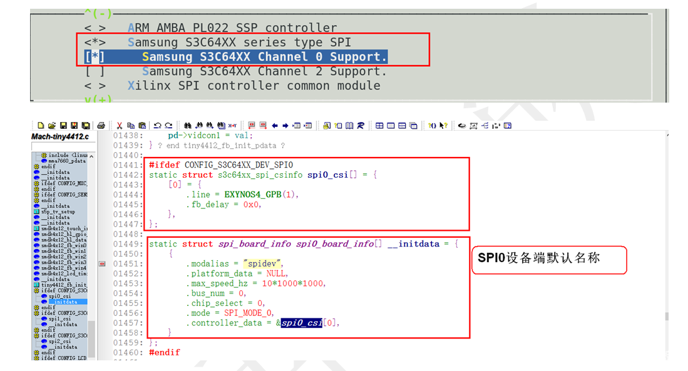Click the arrow with question mark help icon

pos(444,125)
